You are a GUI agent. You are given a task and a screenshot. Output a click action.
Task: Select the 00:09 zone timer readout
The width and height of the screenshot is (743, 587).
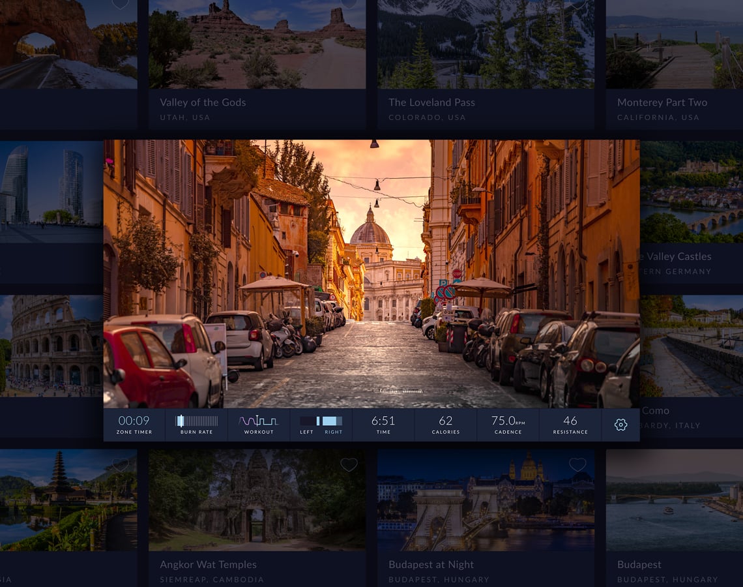coord(134,421)
